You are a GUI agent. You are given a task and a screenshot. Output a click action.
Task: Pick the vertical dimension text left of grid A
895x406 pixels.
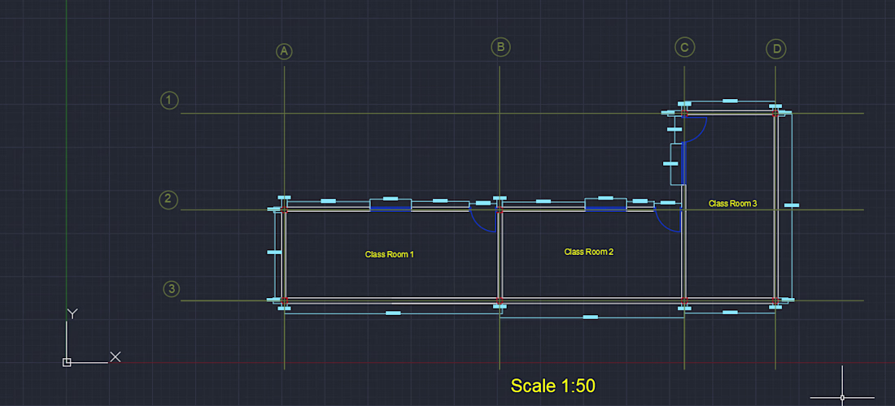[274, 252]
